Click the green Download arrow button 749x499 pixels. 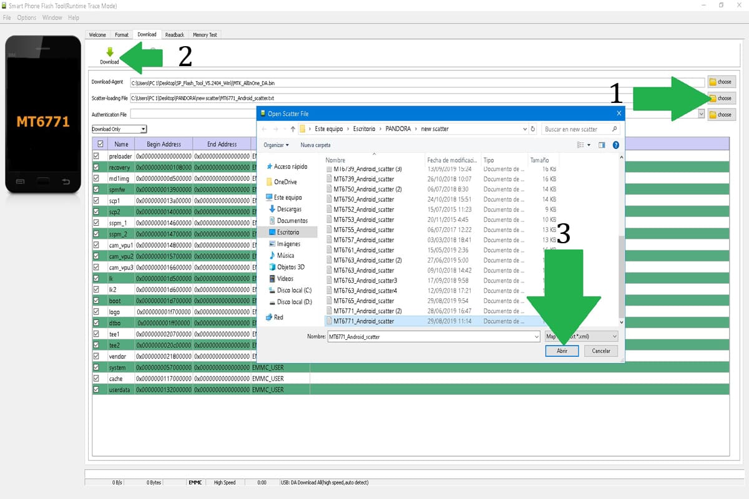click(110, 56)
